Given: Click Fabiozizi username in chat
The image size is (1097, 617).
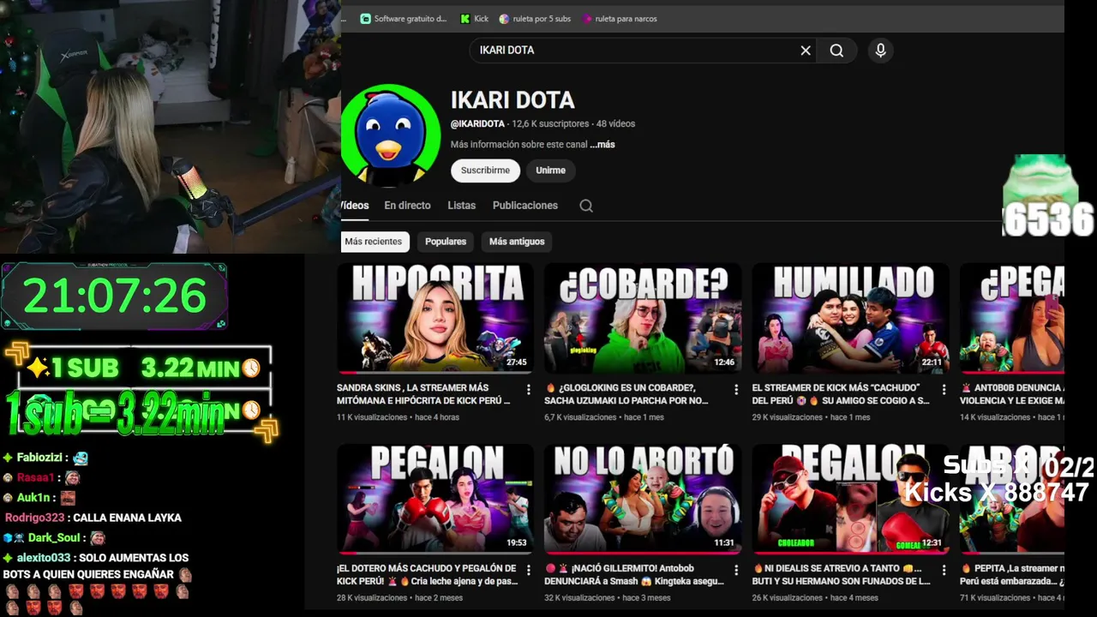Looking at the screenshot, I should click(x=40, y=458).
